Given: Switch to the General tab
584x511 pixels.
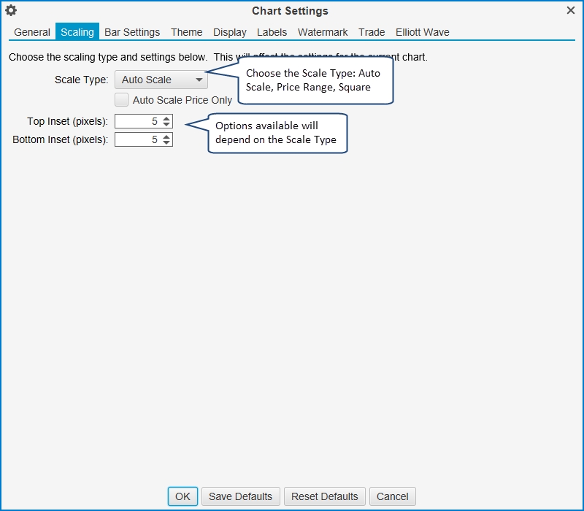Looking at the screenshot, I should tap(32, 32).
